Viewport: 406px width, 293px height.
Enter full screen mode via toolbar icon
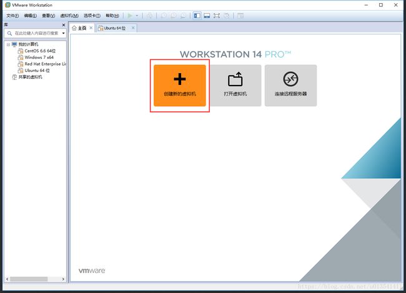click(217, 16)
